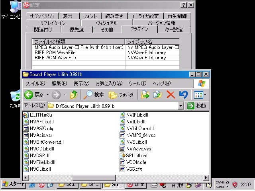The image size is (255, 191).
Task: Open the 編集(E) menu
Action: point(59,84)
